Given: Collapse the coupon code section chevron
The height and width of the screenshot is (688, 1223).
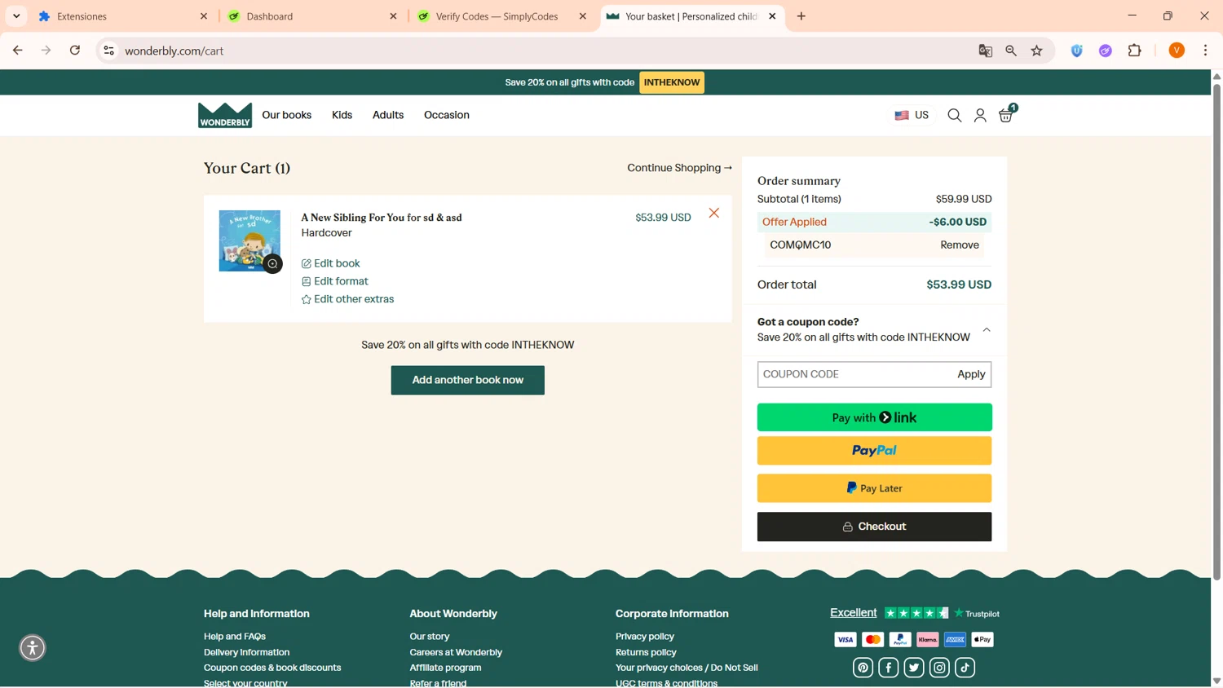Looking at the screenshot, I should (x=987, y=330).
